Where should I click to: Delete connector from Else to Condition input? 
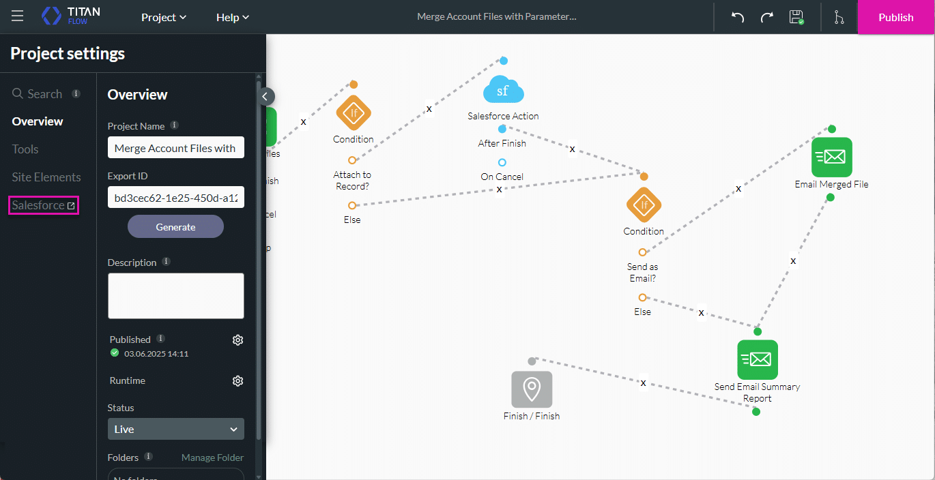coord(499,189)
